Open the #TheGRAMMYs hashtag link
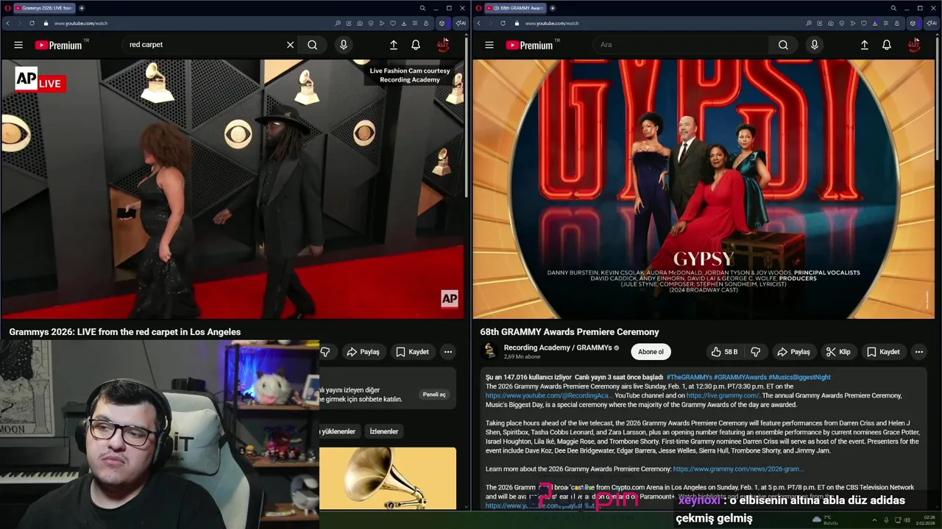This screenshot has height=529, width=942. pos(689,377)
